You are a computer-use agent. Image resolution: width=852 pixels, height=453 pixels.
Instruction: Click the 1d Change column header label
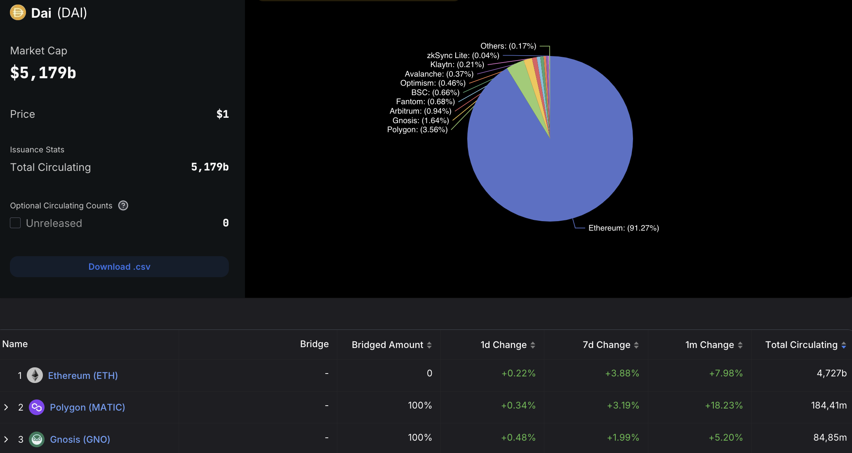click(504, 345)
